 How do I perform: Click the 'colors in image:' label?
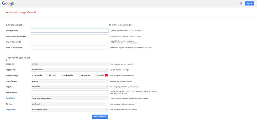coord(12,76)
